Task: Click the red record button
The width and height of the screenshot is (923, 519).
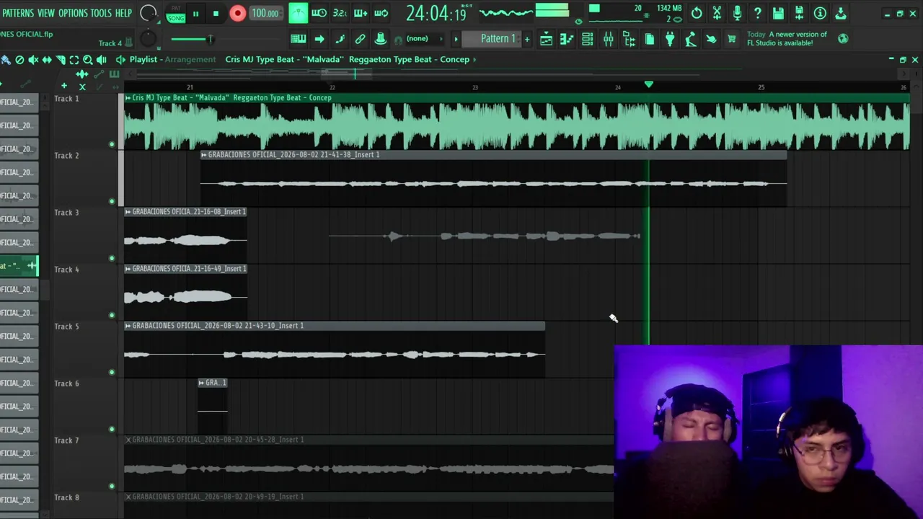Action: (x=238, y=13)
